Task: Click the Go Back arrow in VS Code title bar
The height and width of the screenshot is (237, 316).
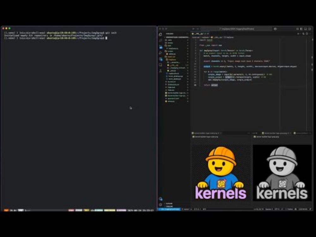Action: coord(193,29)
